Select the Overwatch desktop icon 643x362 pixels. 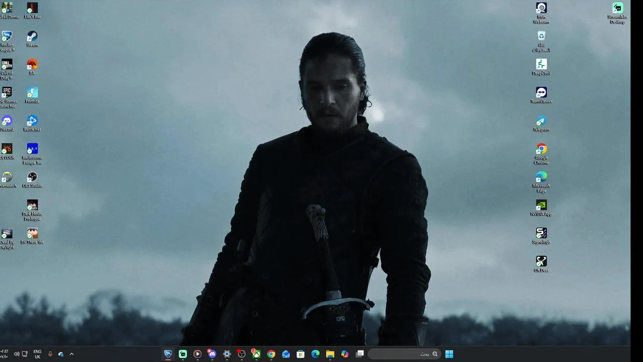point(7,180)
